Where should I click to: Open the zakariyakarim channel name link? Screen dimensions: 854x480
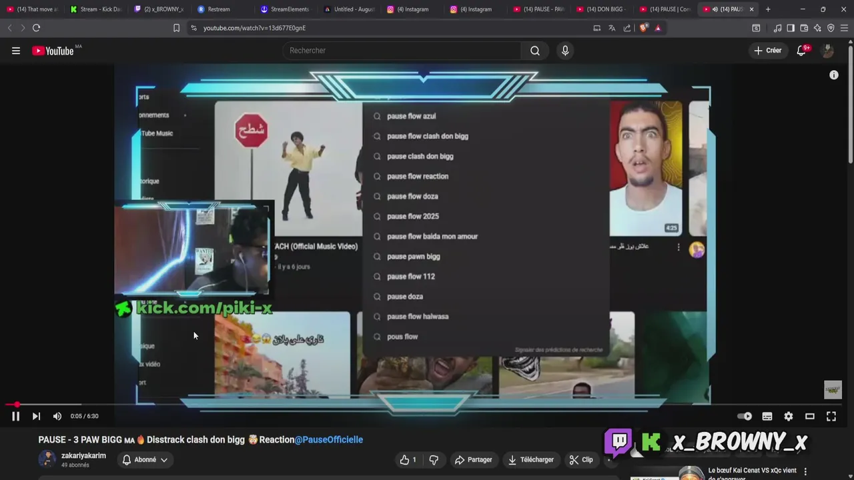(83, 455)
